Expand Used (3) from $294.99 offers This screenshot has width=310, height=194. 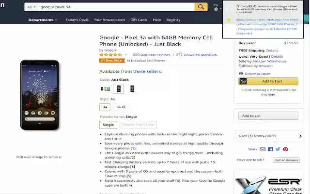coord(268,136)
